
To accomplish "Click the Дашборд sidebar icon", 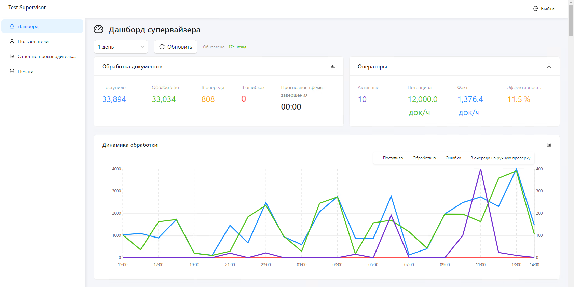I will coord(12,26).
